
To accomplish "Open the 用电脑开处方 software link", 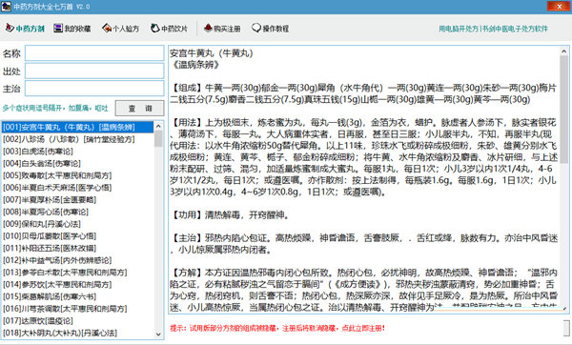I will click(x=493, y=29).
